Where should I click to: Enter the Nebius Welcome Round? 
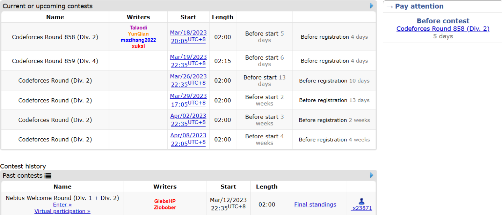[x=62, y=205]
